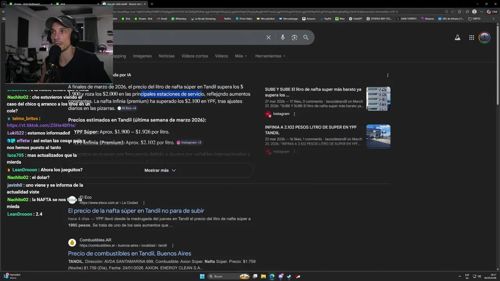Screen dimensions: 500x281
Task: Open the ESP language indicator
Action: pos(467,276)
